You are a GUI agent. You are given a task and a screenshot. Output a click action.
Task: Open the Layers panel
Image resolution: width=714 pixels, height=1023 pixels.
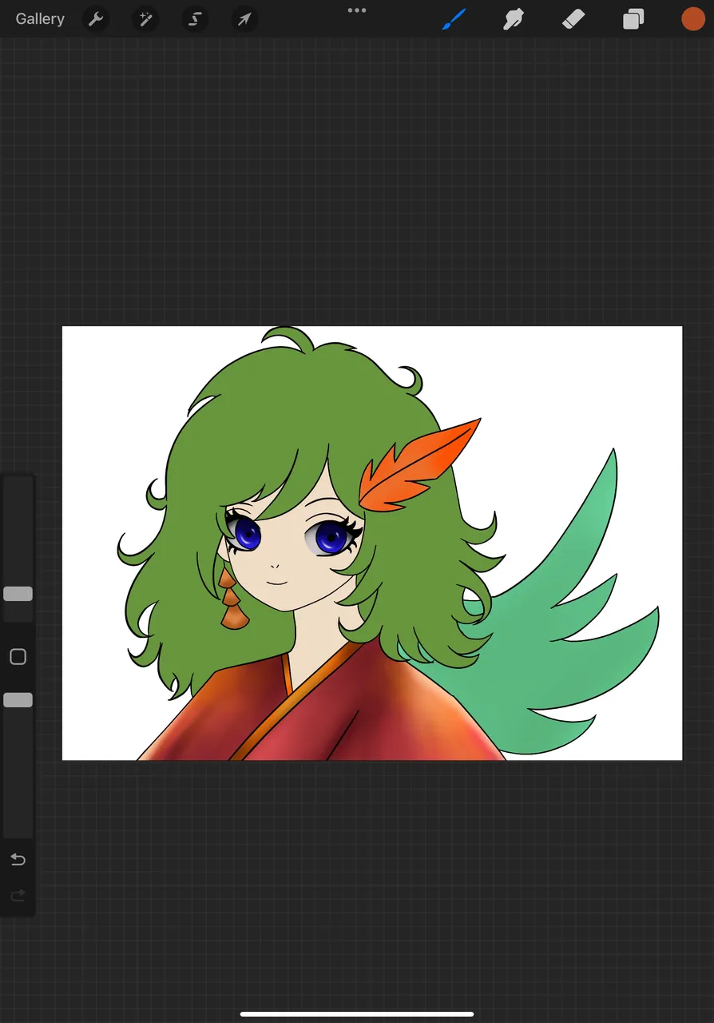tap(633, 19)
